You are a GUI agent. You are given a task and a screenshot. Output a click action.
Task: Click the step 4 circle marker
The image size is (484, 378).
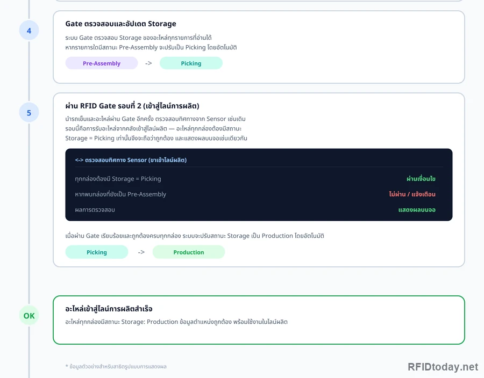click(x=29, y=31)
